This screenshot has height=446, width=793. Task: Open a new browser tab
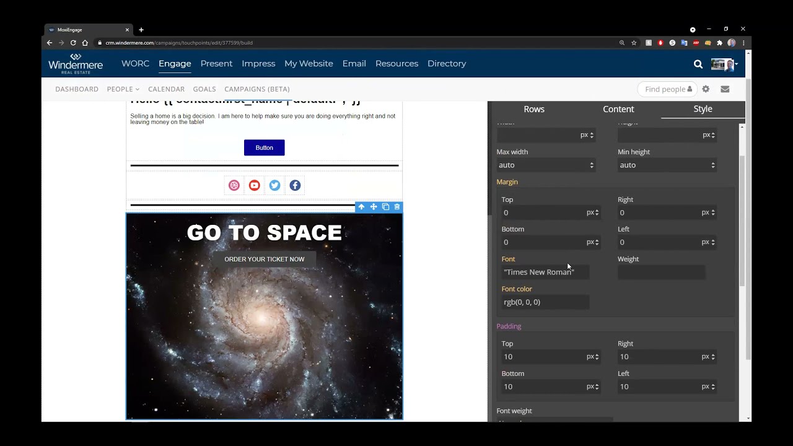tap(141, 30)
